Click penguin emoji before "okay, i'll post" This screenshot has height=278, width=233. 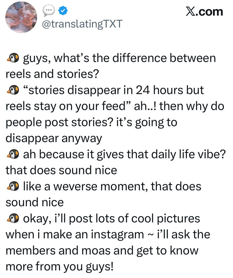pyautogui.click(x=13, y=219)
